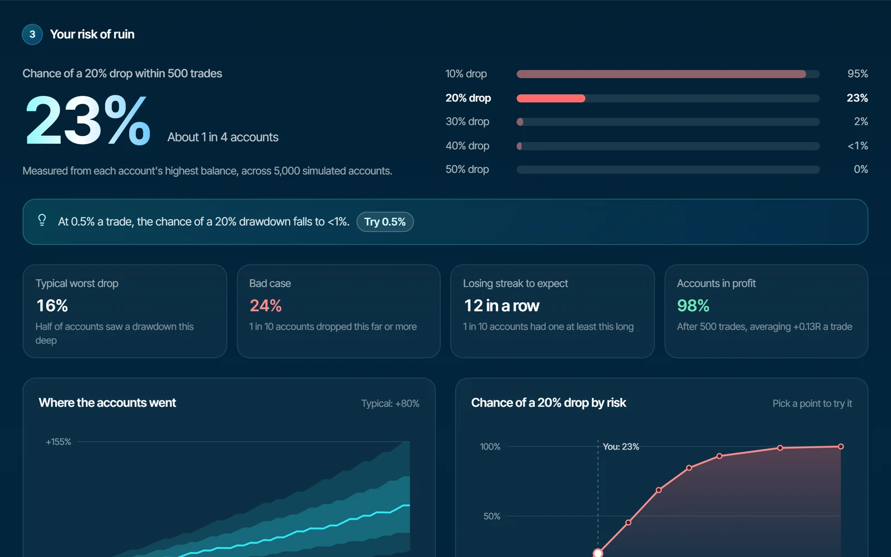Image resolution: width=891 pixels, height=557 pixels.
Task: Open the Accounts in profit card
Action: coord(766,311)
